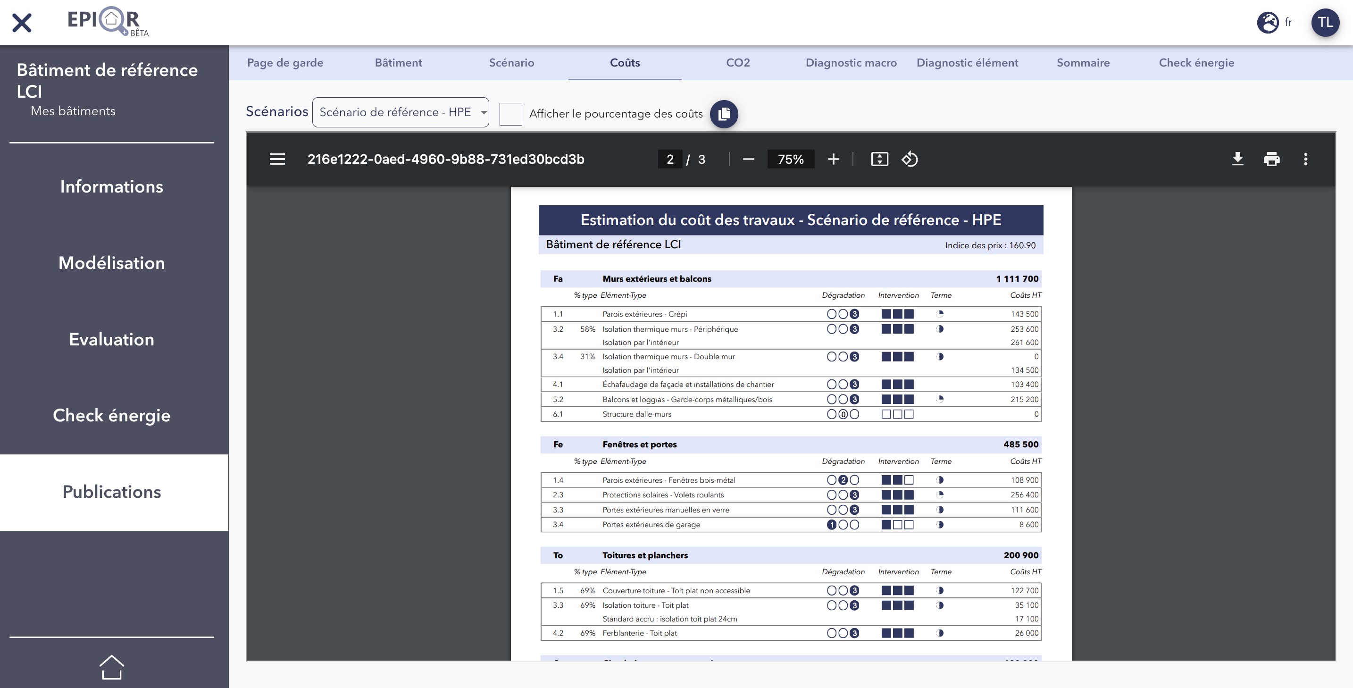The height and width of the screenshot is (688, 1353).
Task: Open the Diagnostic macro tab
Action: pos(851,62)
